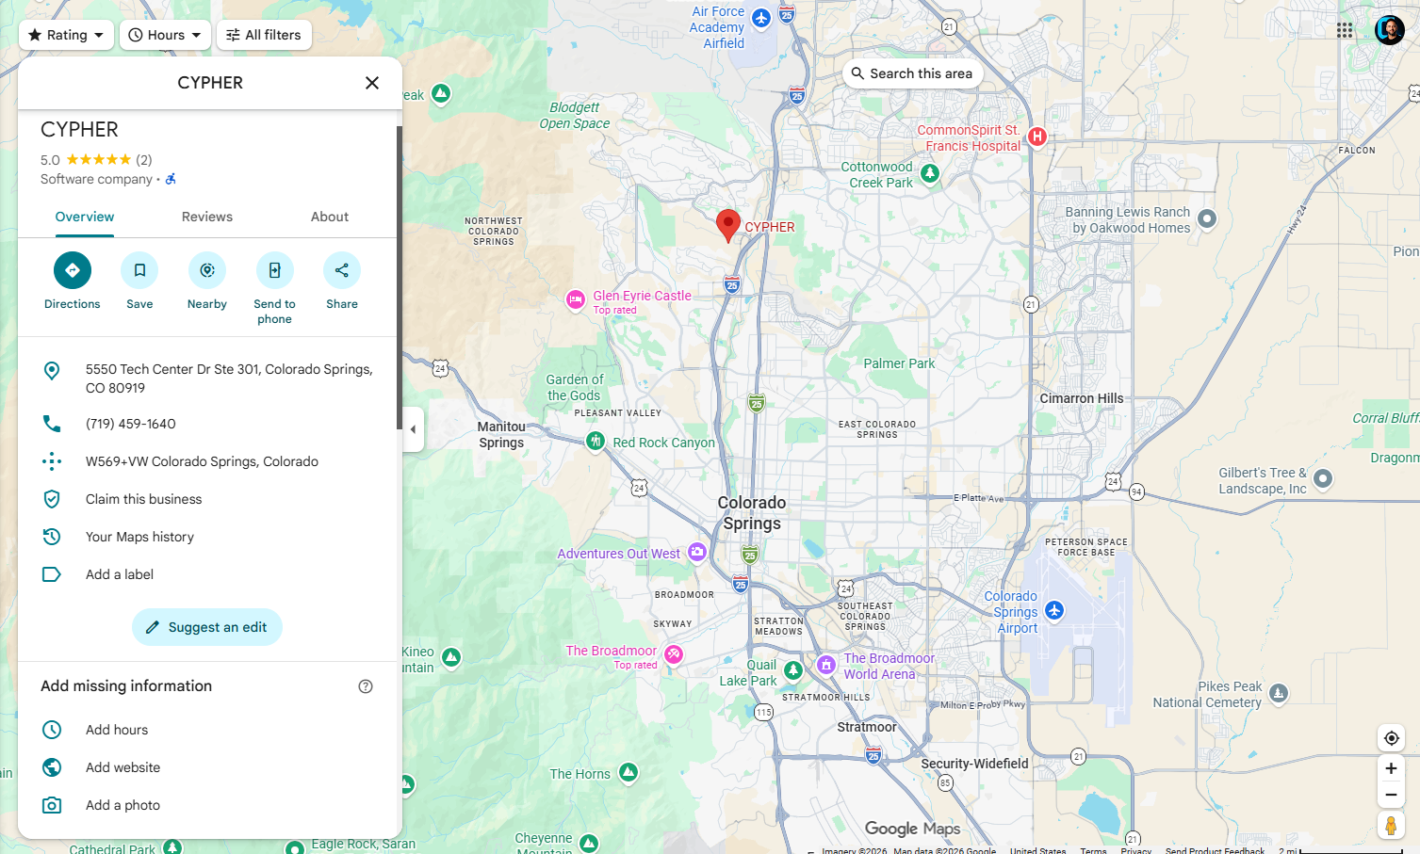Click the Garden of the Gods label
The height and width of the screenshot is (854, 1420).
coord(575,388)
